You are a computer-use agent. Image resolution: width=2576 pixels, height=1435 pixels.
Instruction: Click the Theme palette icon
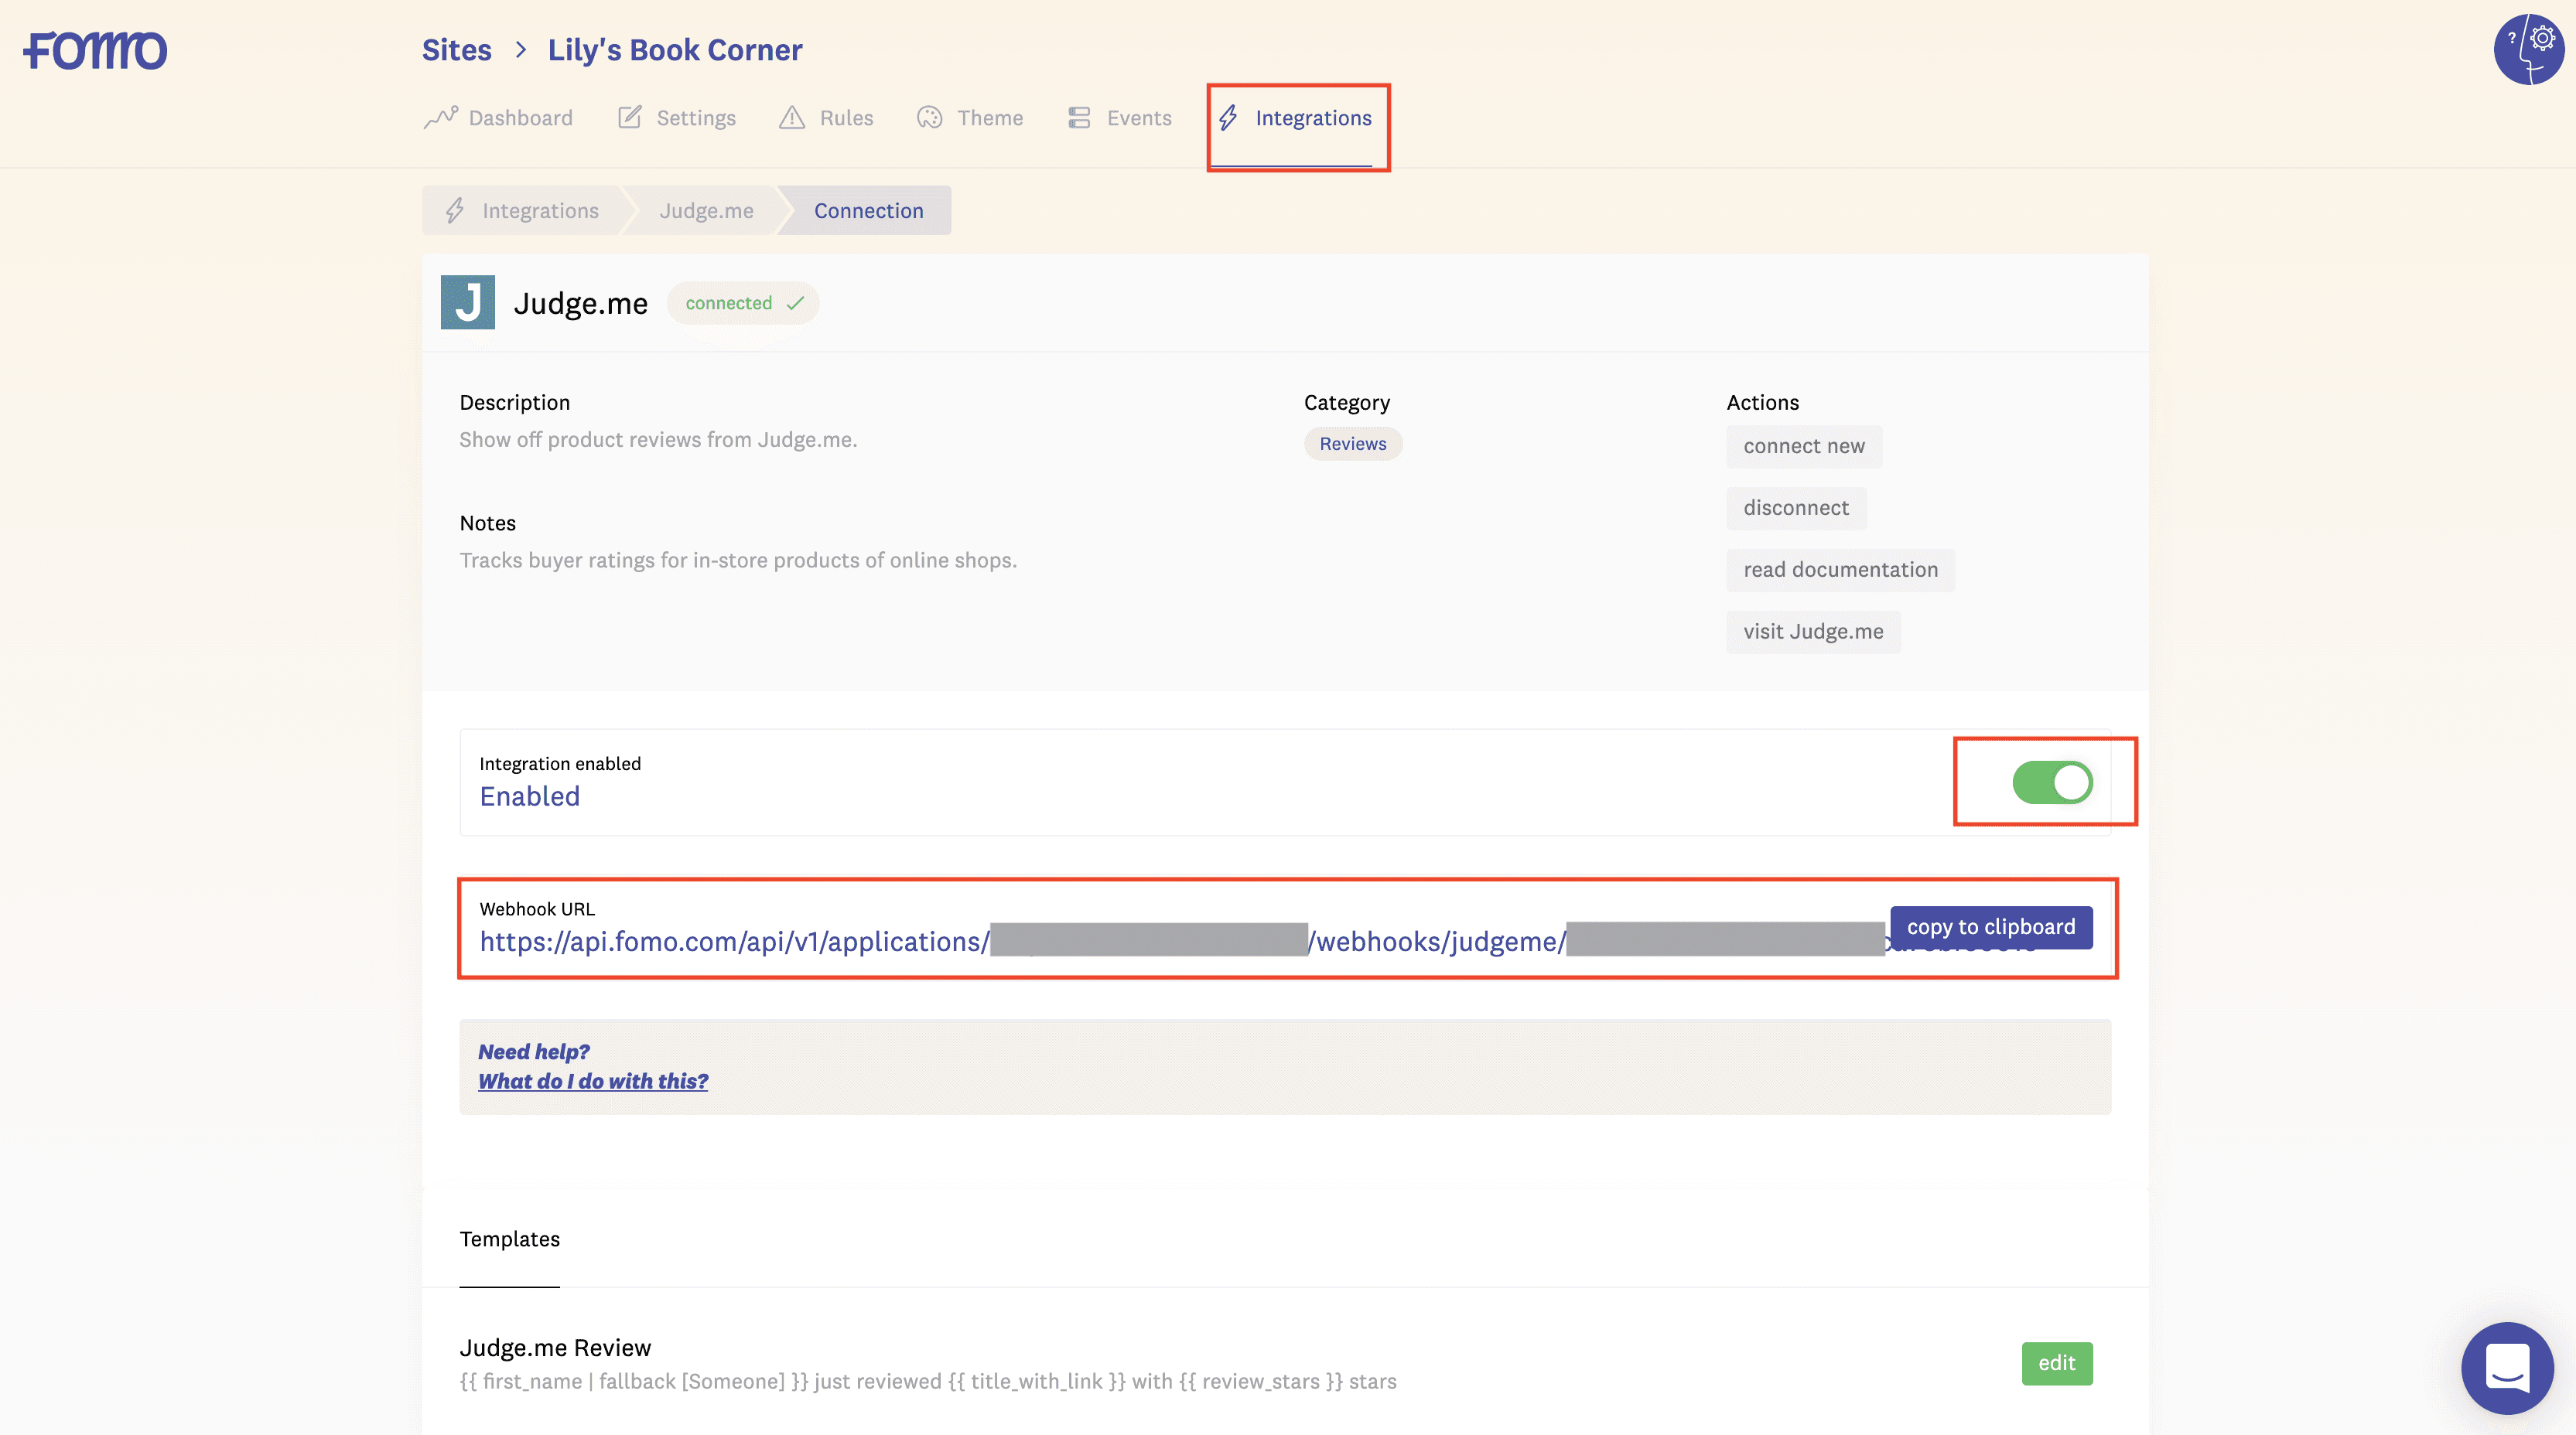[929, 118]
